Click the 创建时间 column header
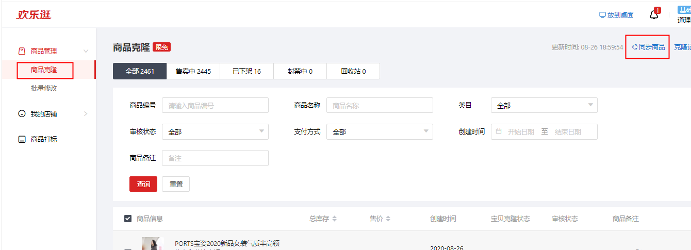The height and width of the screenshot is (250, 691). pos(443,219)
